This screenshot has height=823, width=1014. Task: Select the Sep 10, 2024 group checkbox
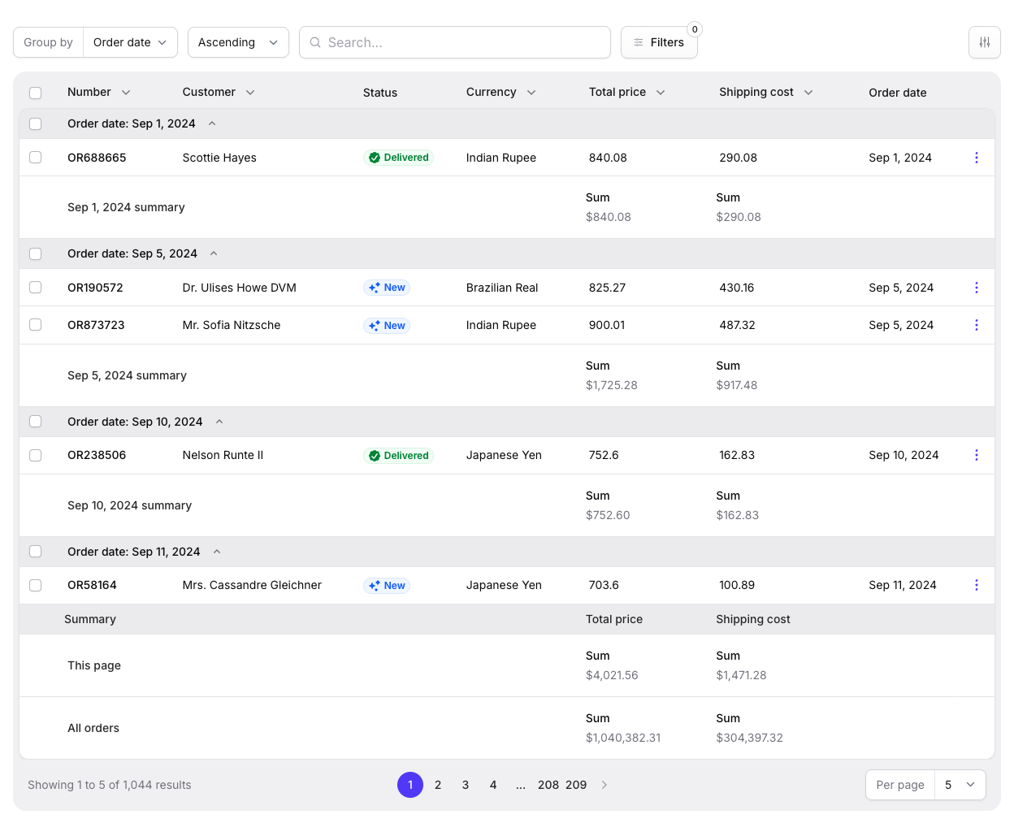pos(36,422)
